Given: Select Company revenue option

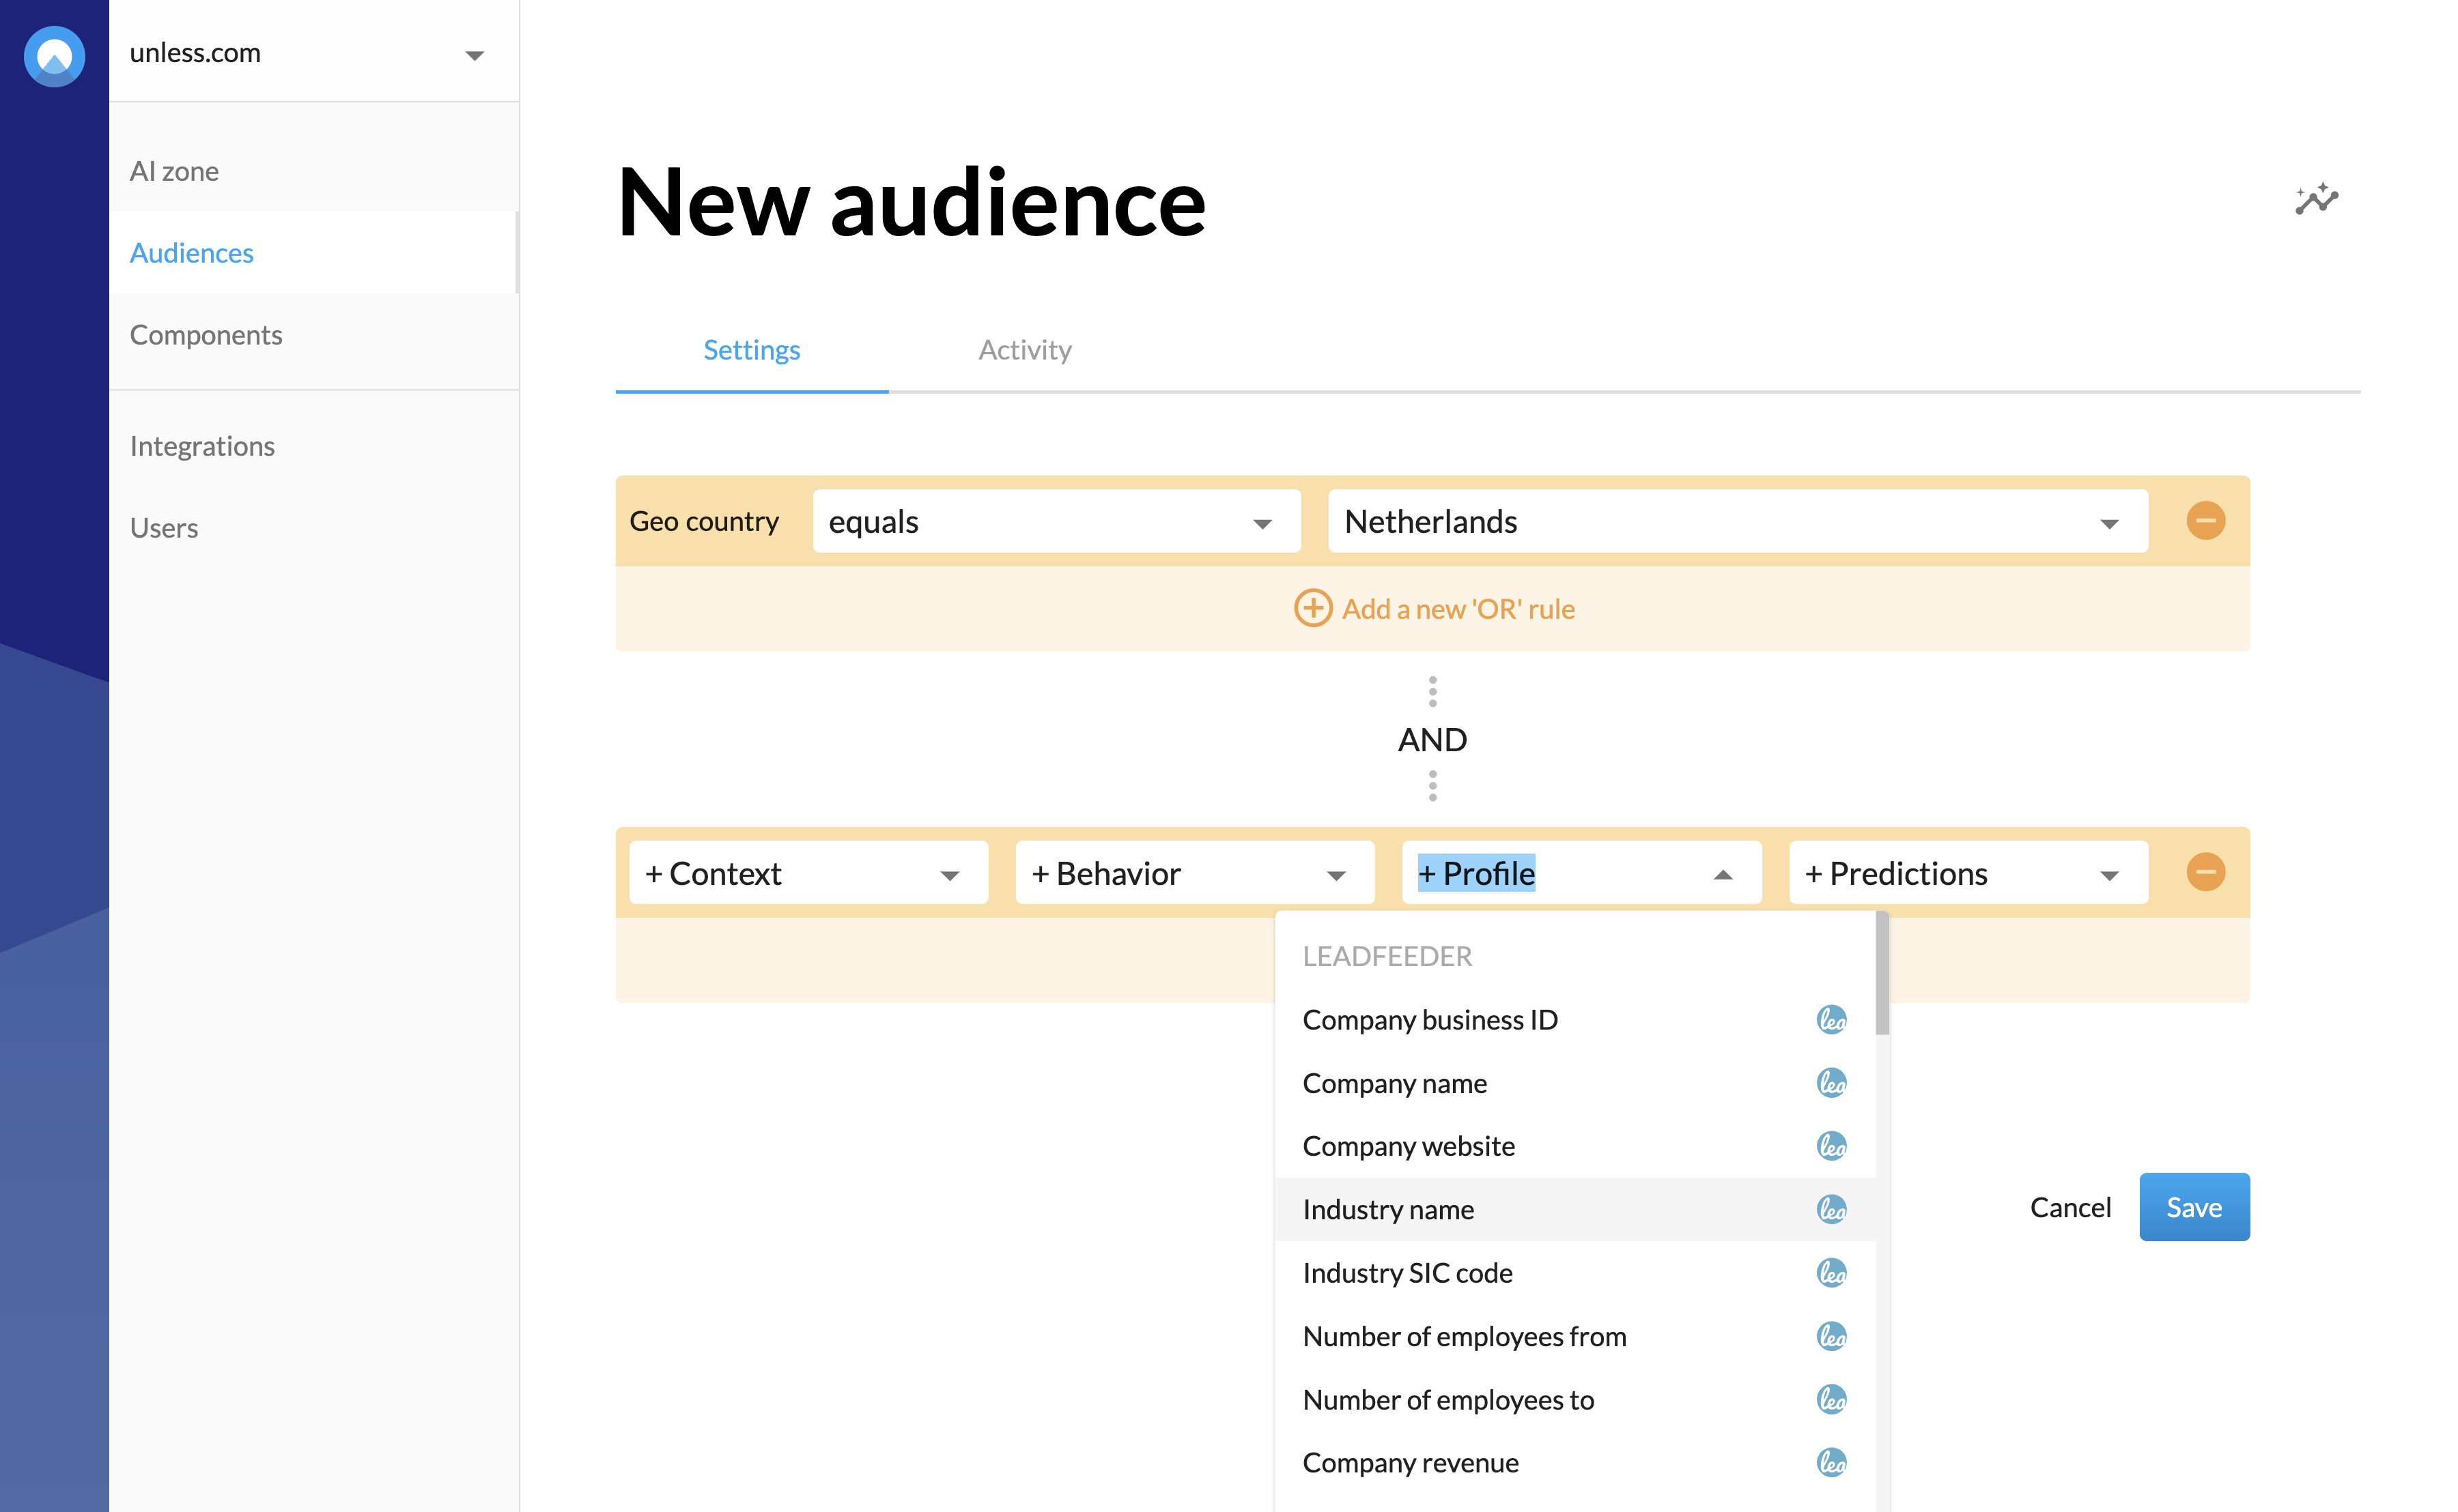Looking at the screenshot, I should (1574, 1463).
